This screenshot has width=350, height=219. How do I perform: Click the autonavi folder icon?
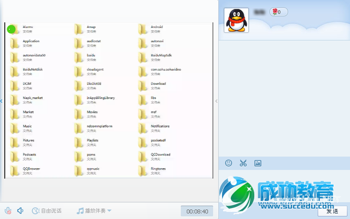coord(142,43)
